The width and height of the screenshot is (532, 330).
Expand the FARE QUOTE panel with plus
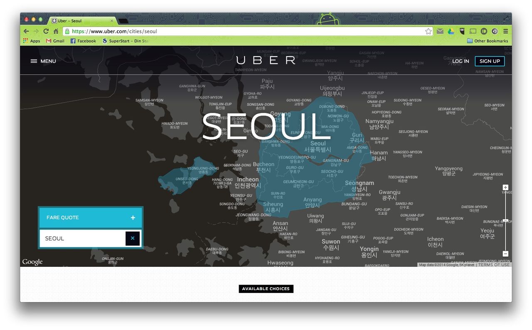pyautogui.click(x=133, y=217)
